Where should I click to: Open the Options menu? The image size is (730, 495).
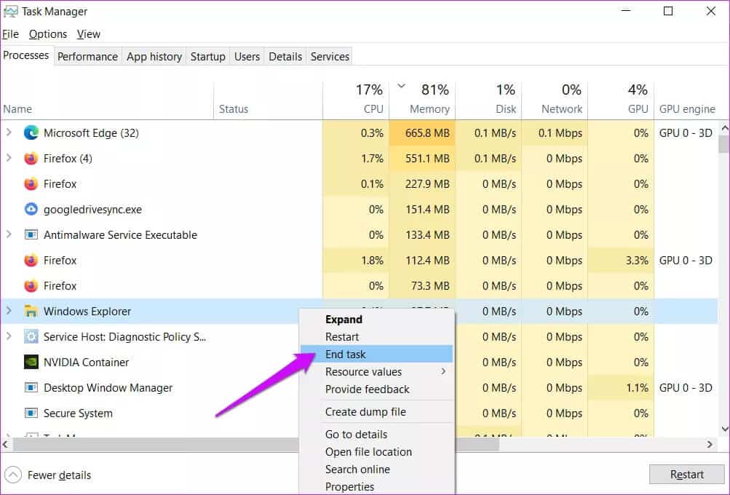click(x=48, y=34)
